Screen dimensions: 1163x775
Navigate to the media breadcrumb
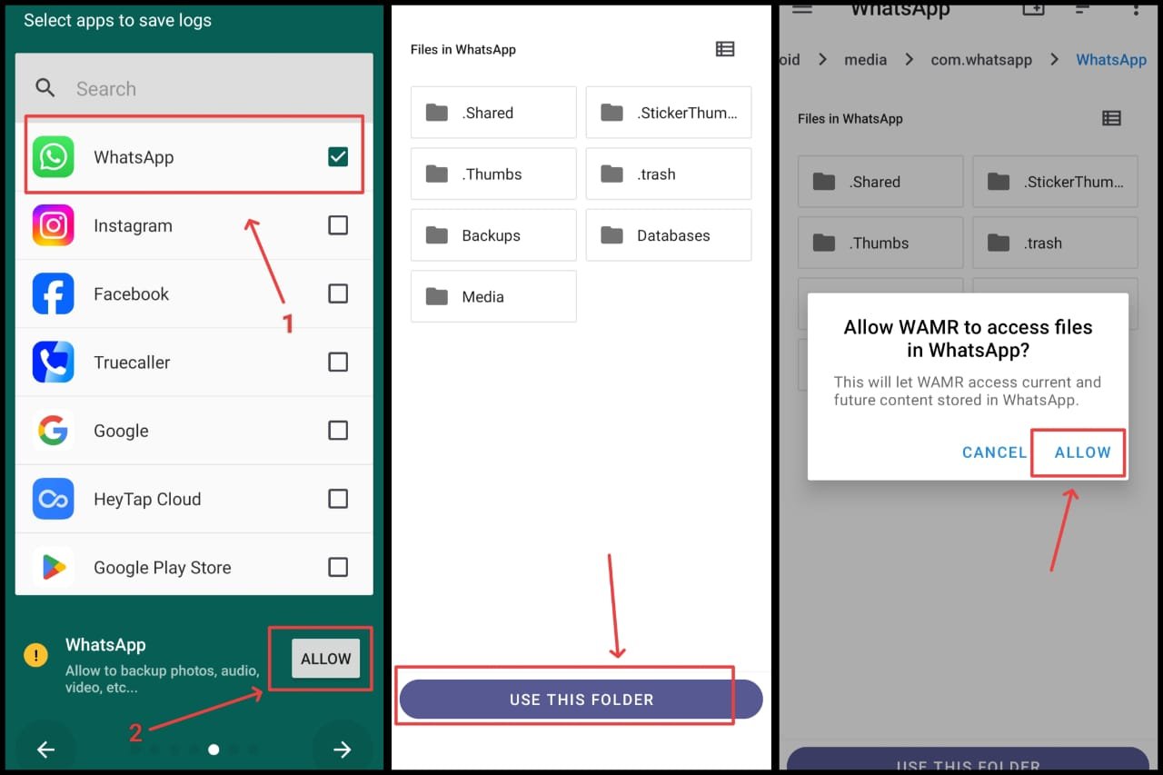pyautogui.click(x=865, y=59)
